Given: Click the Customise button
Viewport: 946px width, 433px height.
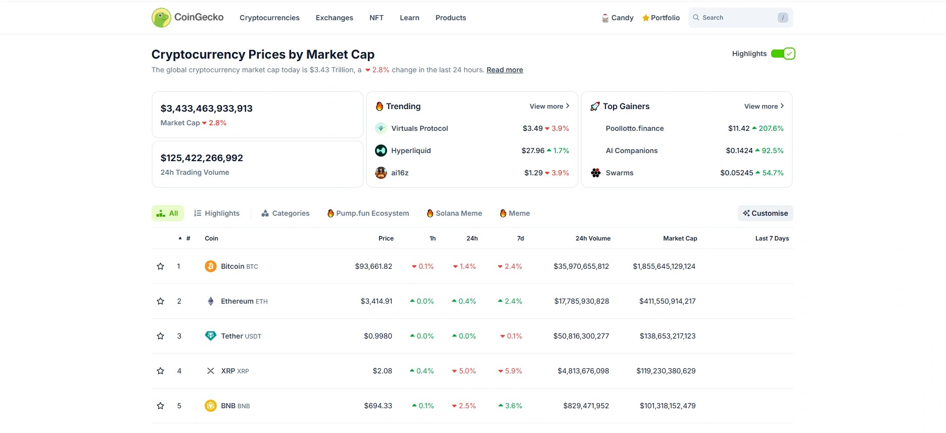Looking at the screenshot, I should point(765,213).
